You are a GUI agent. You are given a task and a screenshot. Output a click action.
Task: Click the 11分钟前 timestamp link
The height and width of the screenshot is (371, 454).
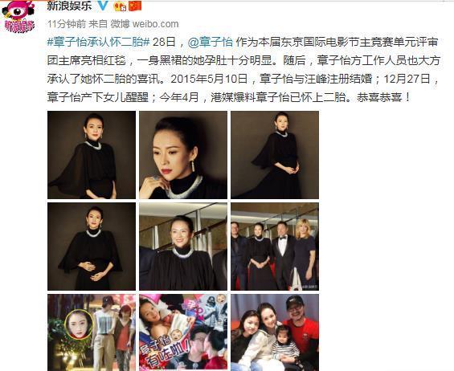(x=67, y=24)
